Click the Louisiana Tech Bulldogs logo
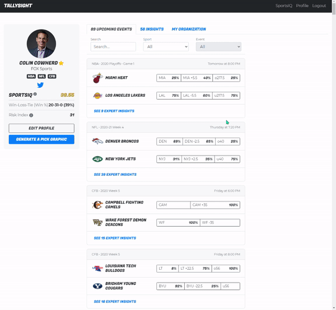This screenshot has height=310, width=336. point(97,269)
